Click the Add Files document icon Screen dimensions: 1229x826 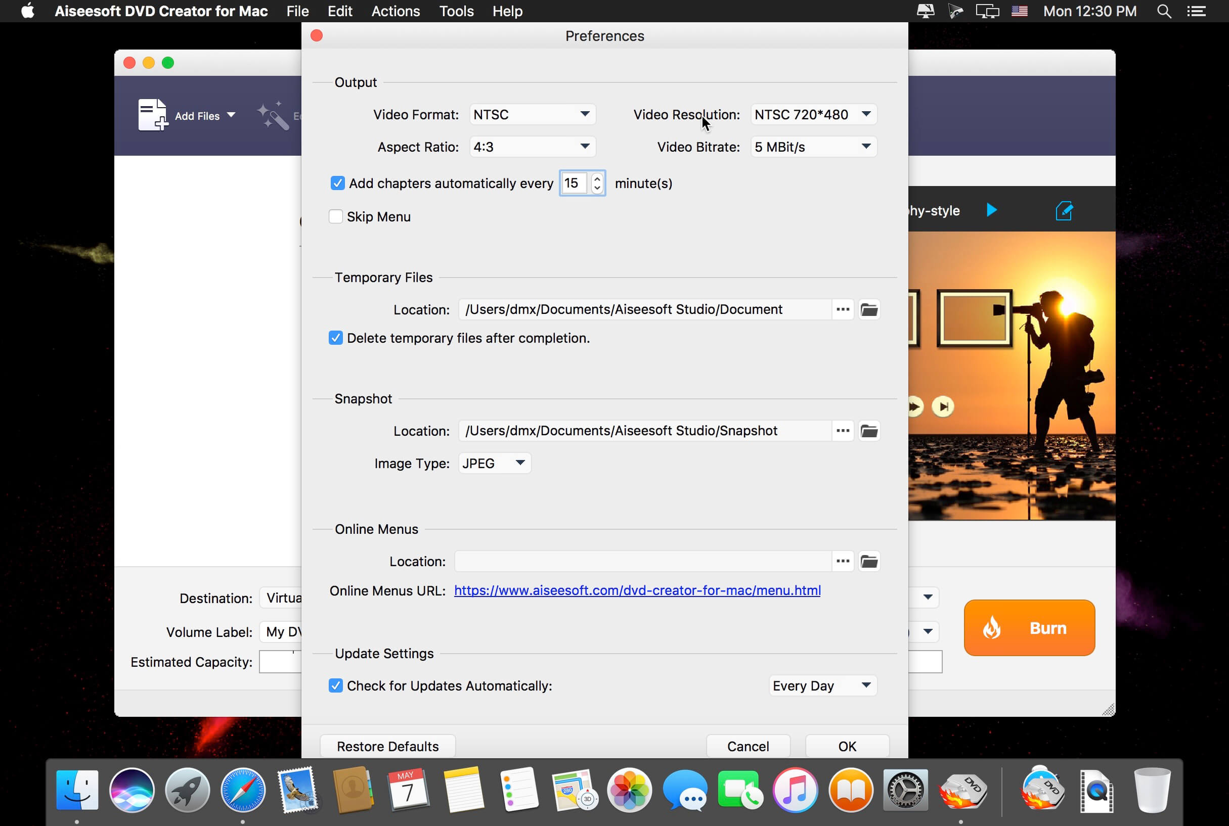click(x=152, y=115)
